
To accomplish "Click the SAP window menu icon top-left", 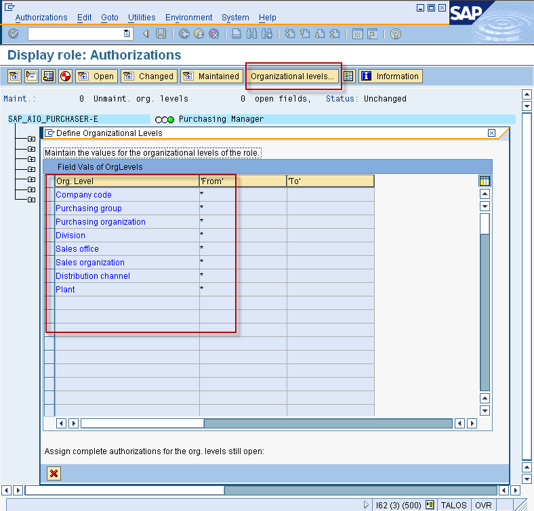I will pyautogui.click(x=9, y=7).
